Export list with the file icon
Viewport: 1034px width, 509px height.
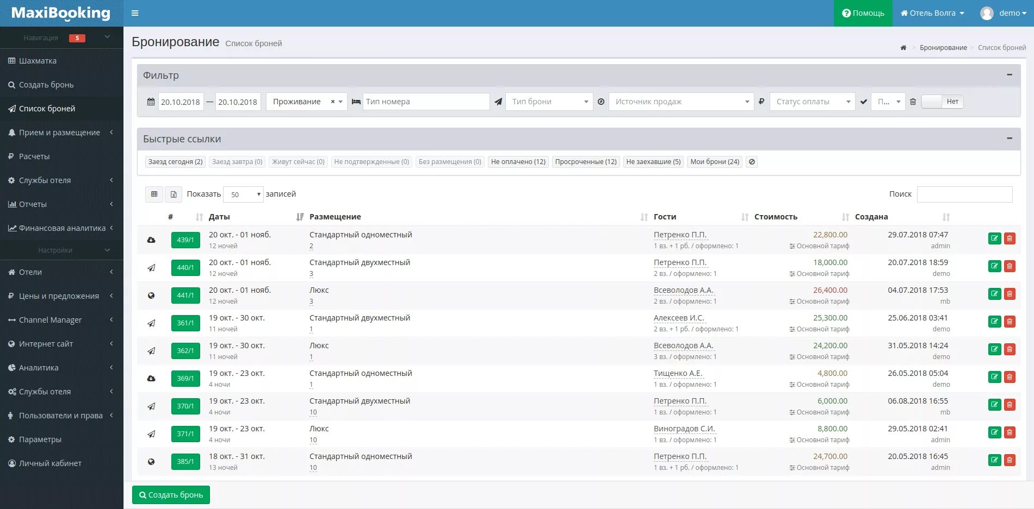point(174,194)
